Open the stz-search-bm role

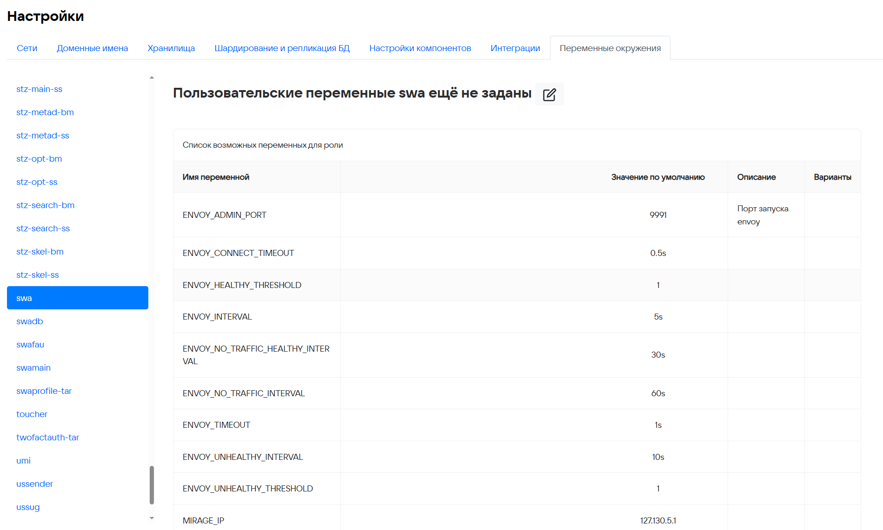point(45,205)
